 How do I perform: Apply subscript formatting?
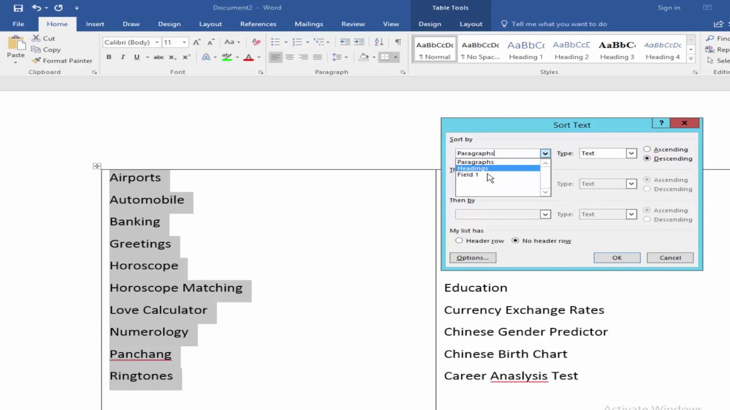tap(172, 57)
